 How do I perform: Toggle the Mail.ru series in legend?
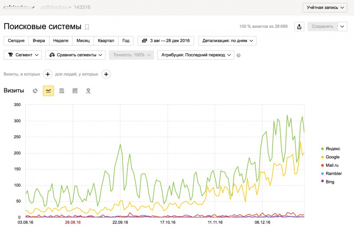point(330,165)
